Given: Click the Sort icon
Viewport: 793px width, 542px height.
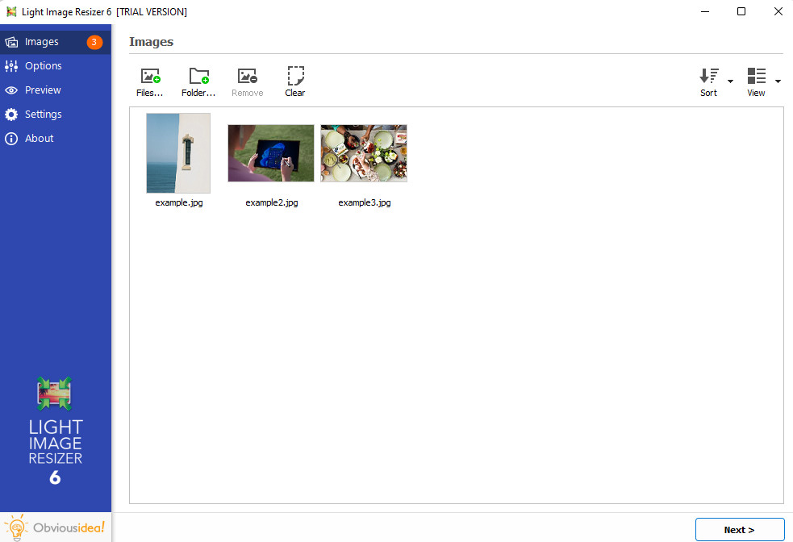Looking at the screenshot, I should pos(709,76).
